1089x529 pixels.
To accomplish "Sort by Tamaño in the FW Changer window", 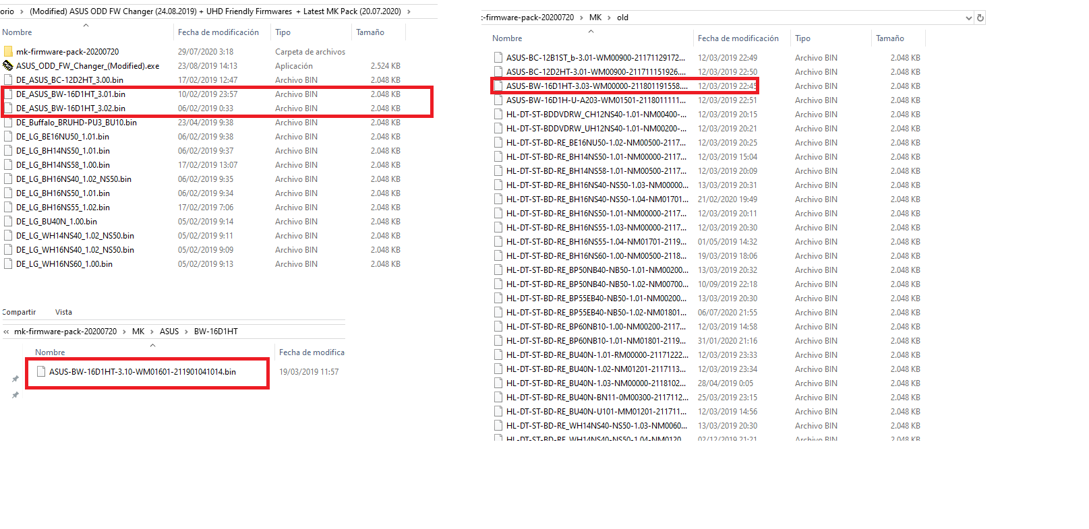I will [x=370, y=32].
